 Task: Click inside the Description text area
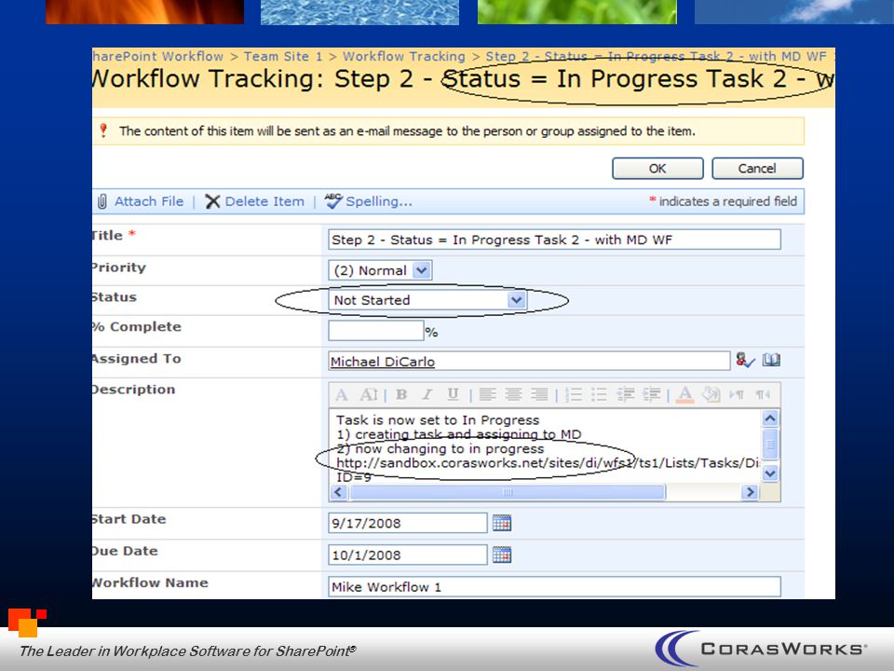coord(545,446)
